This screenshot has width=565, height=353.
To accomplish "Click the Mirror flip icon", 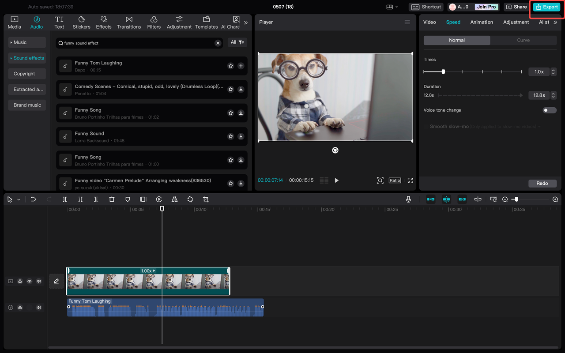I will coord(174,199).
